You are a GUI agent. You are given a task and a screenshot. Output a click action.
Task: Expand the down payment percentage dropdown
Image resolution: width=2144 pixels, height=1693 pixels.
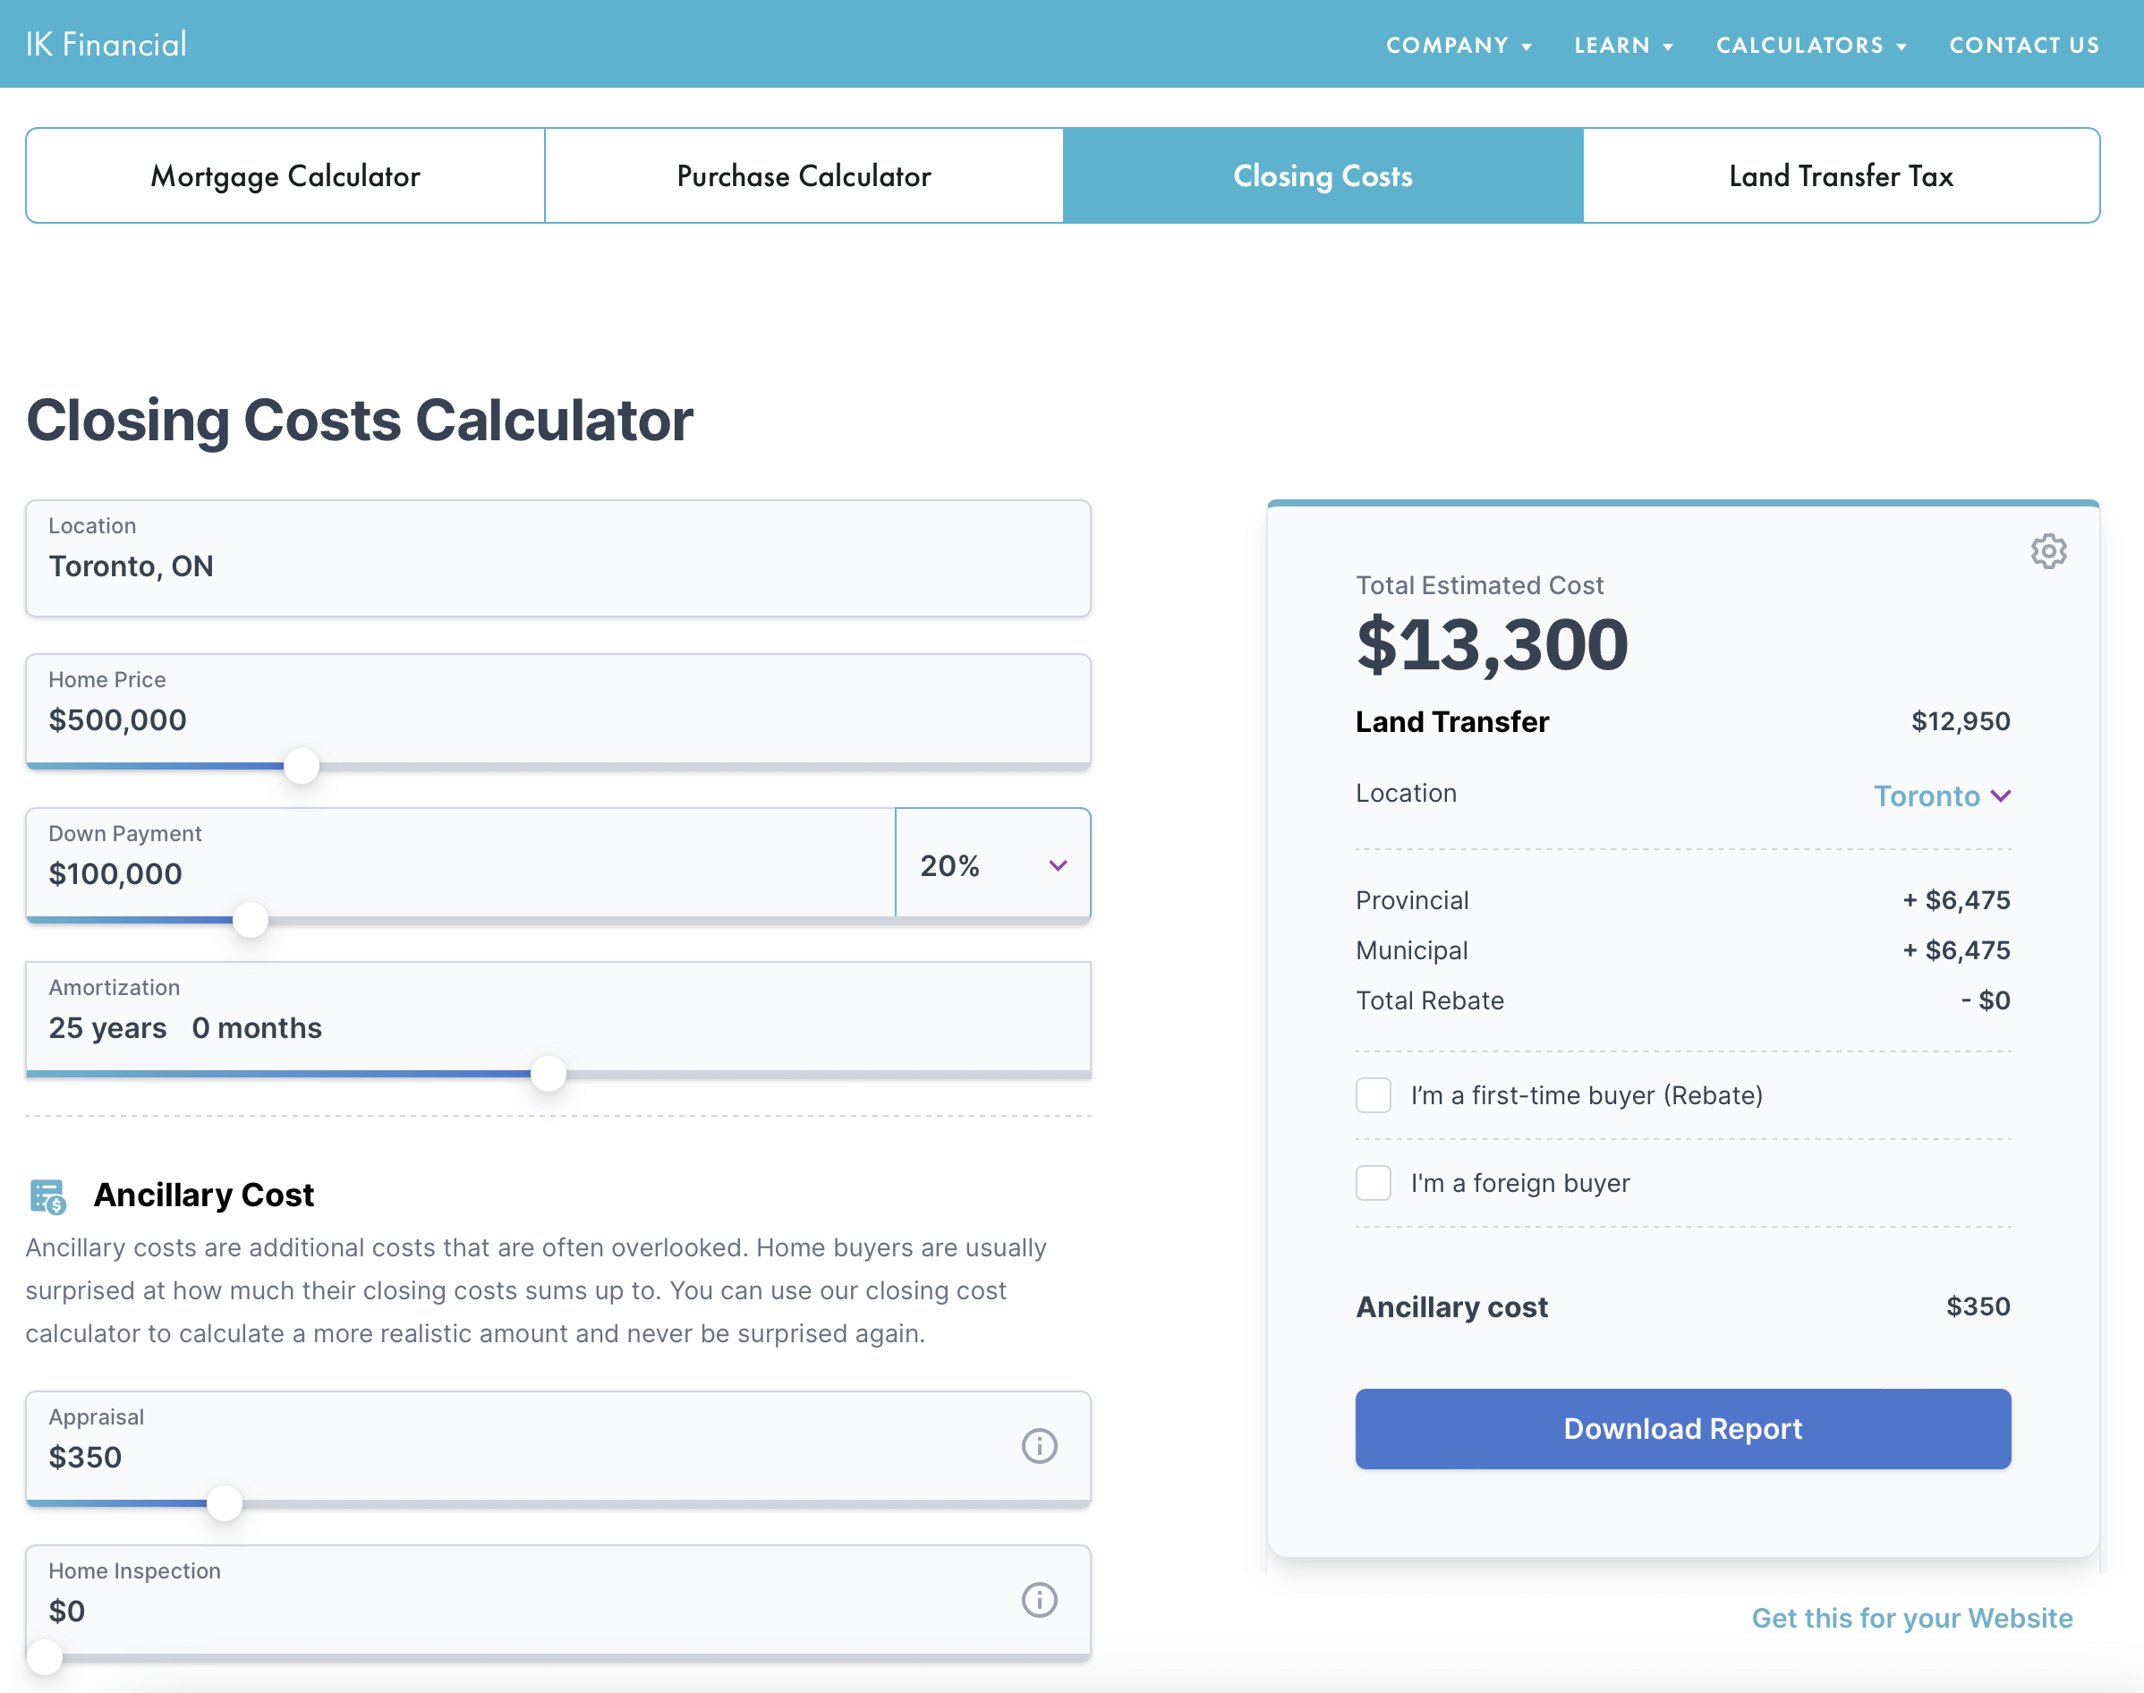coord(992,864)
